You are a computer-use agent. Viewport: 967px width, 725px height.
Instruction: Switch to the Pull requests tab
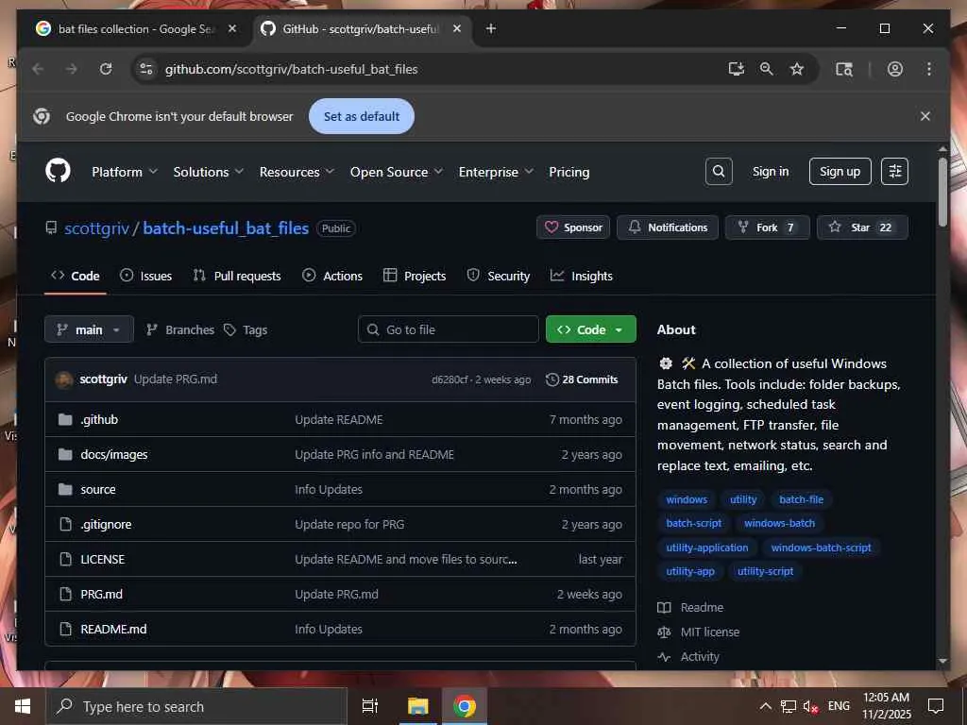click(x=237, y=277)
